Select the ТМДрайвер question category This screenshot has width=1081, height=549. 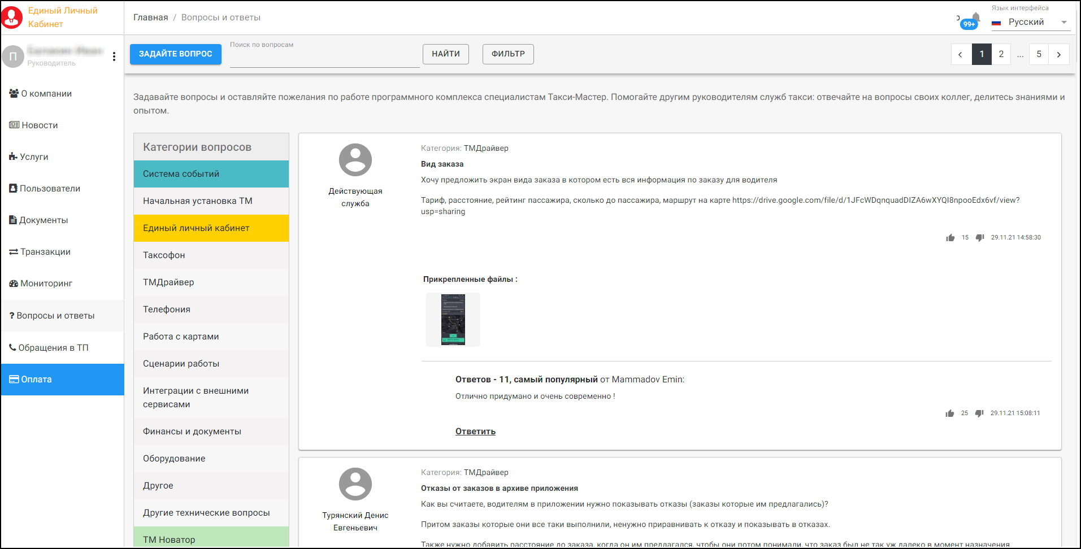point(168,282)
